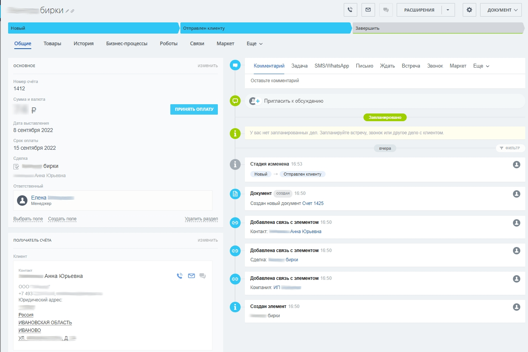Click the green chat icon beside 'Пригласить к обсуждению'

coord(235,101)
